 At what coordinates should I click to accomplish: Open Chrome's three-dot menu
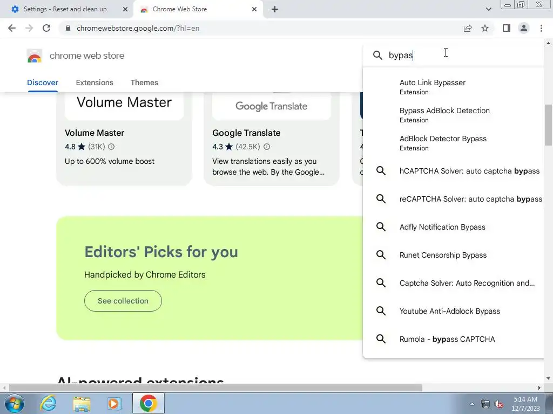[541, 28]
